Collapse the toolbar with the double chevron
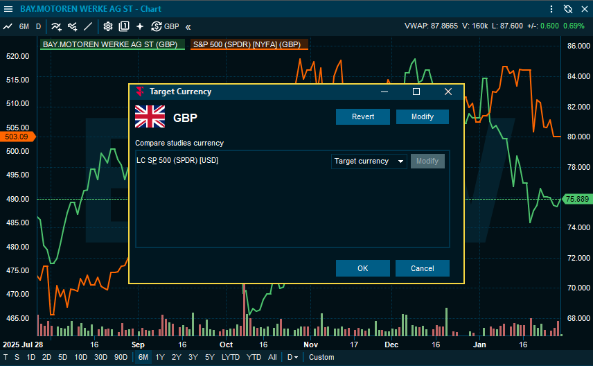Screen dimensions: 593x366 (x=188, y=26)
